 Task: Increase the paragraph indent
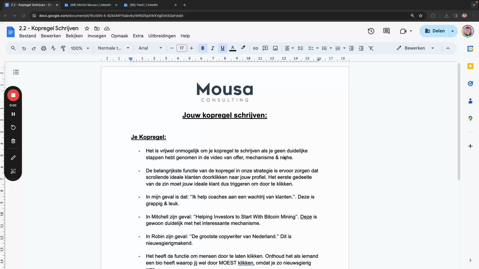tap(361, 48)
